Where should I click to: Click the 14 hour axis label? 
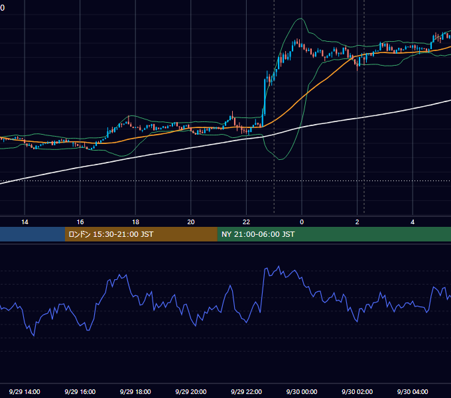click(x=25, y=222)
